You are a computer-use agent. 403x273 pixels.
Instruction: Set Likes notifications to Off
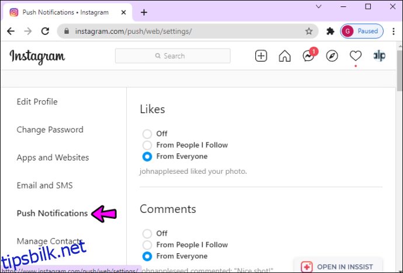click(147, 134)
